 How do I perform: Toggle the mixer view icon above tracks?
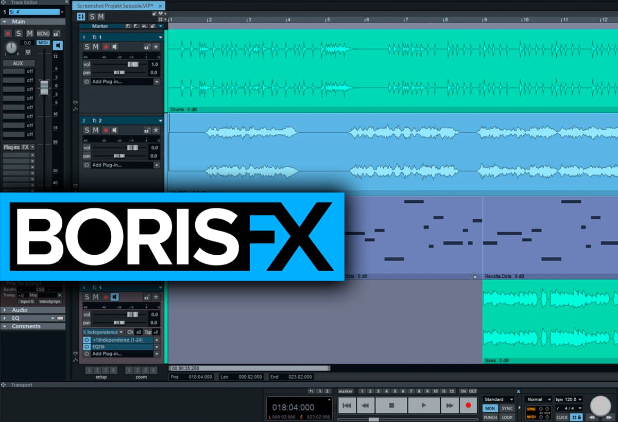[81, 16]
